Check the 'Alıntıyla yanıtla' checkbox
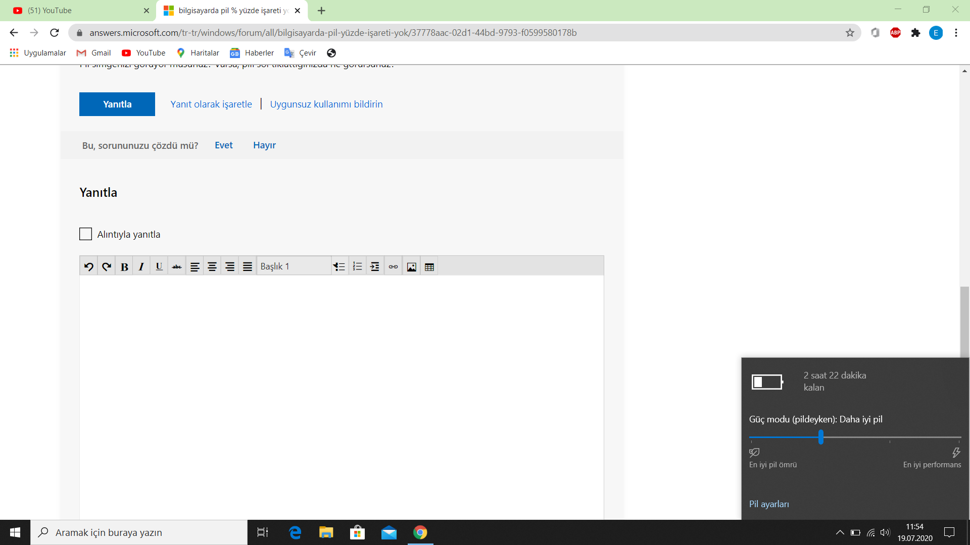 tap(85, 234)
